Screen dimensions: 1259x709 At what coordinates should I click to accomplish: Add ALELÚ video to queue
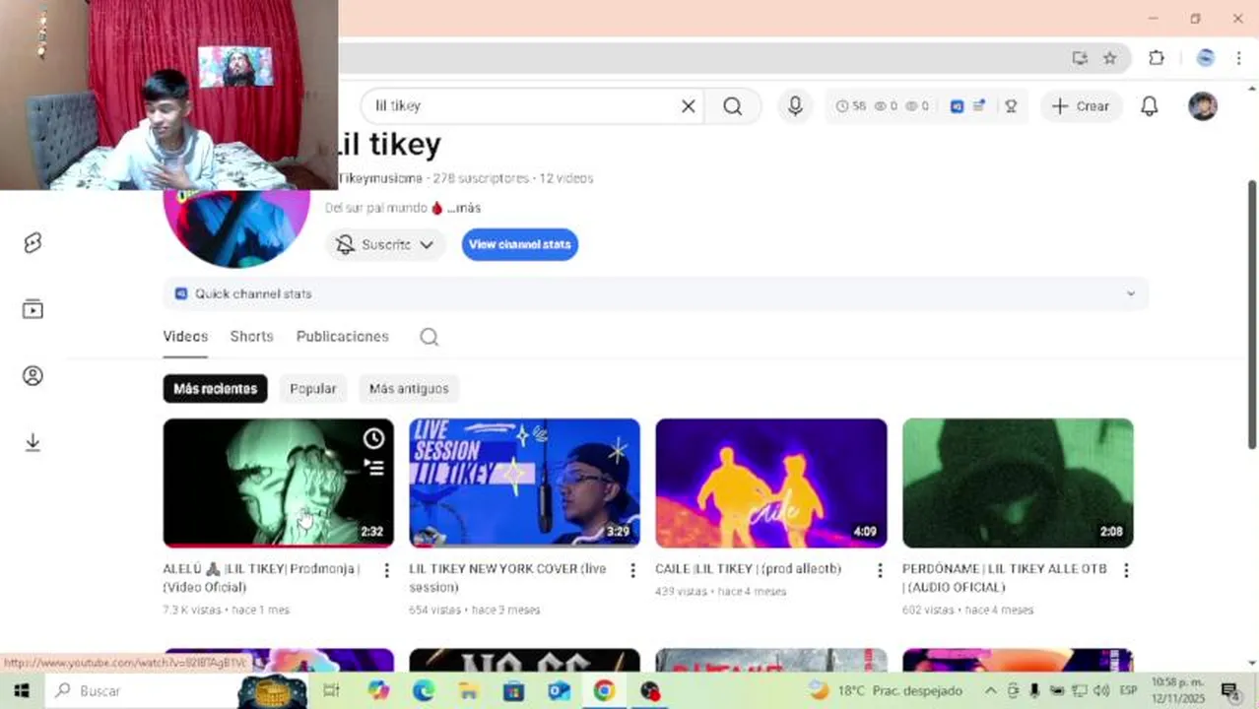pyautogui.click(x=373, y=467)
